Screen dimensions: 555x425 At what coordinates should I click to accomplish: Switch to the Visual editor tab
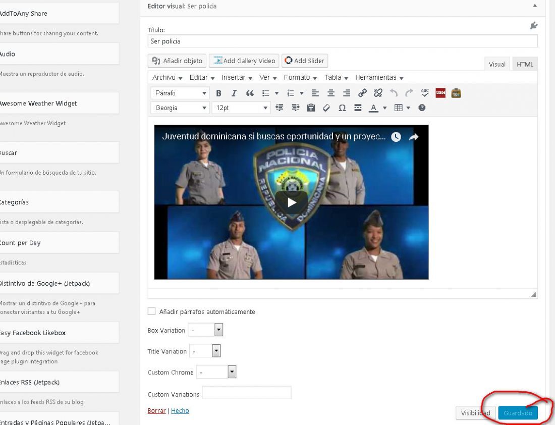tap(497, 64)
